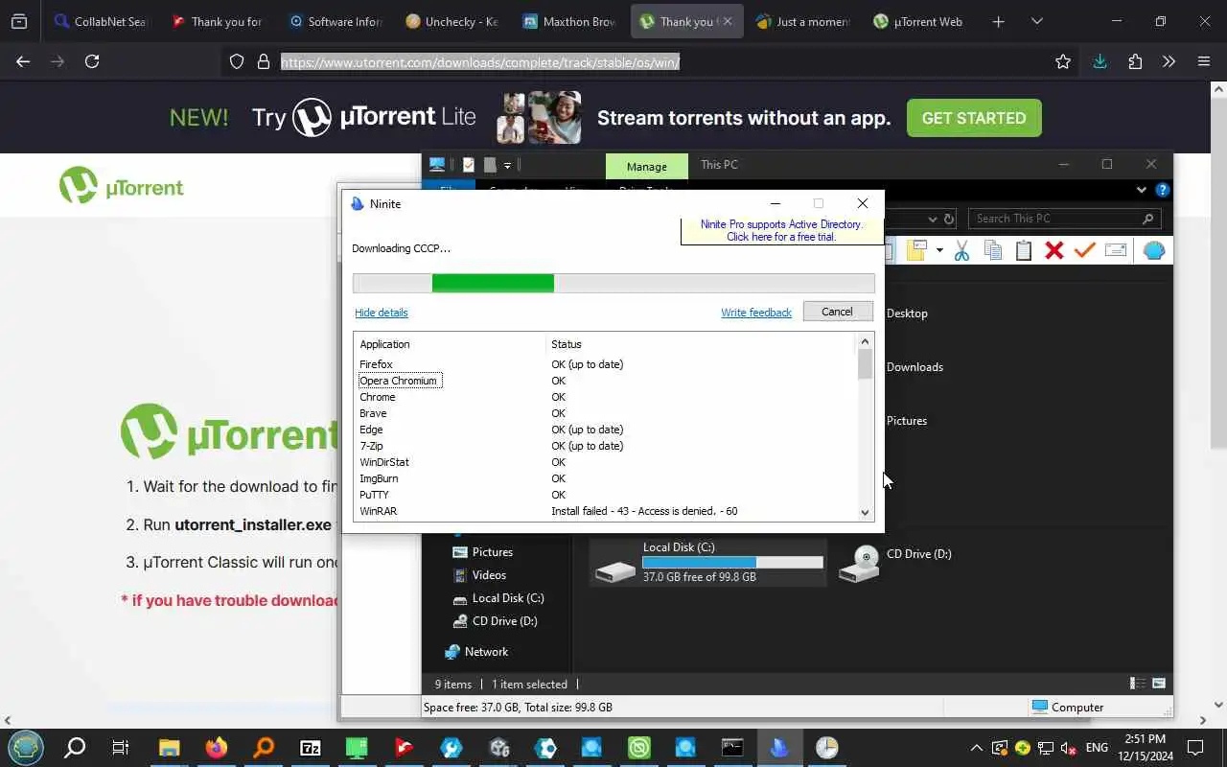Expand the Explorer ribbon chevron
Image resolution: width=1227 pixels, height=767 pixels.
pyautogui.click(x=1142, y=190)
